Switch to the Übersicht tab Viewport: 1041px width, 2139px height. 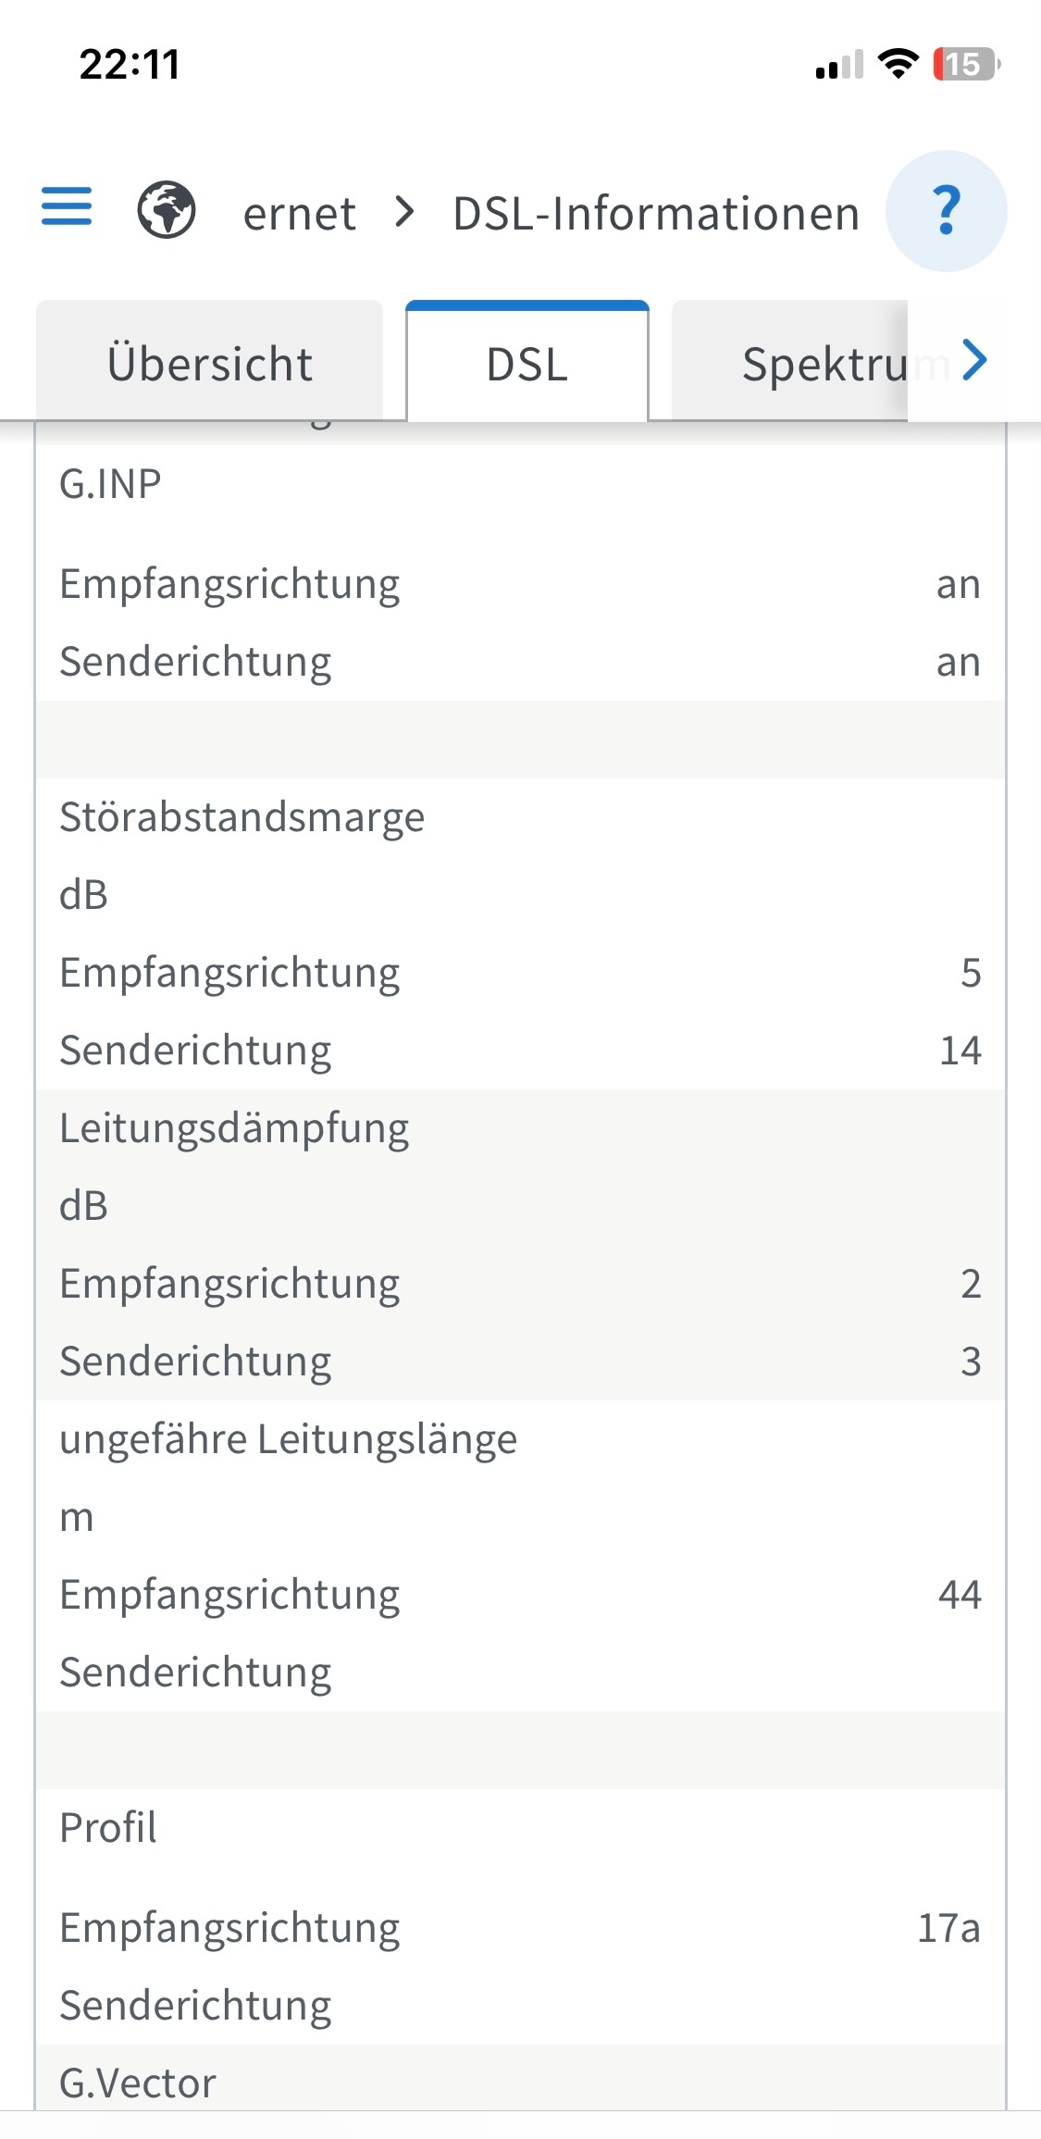(210, 363)
